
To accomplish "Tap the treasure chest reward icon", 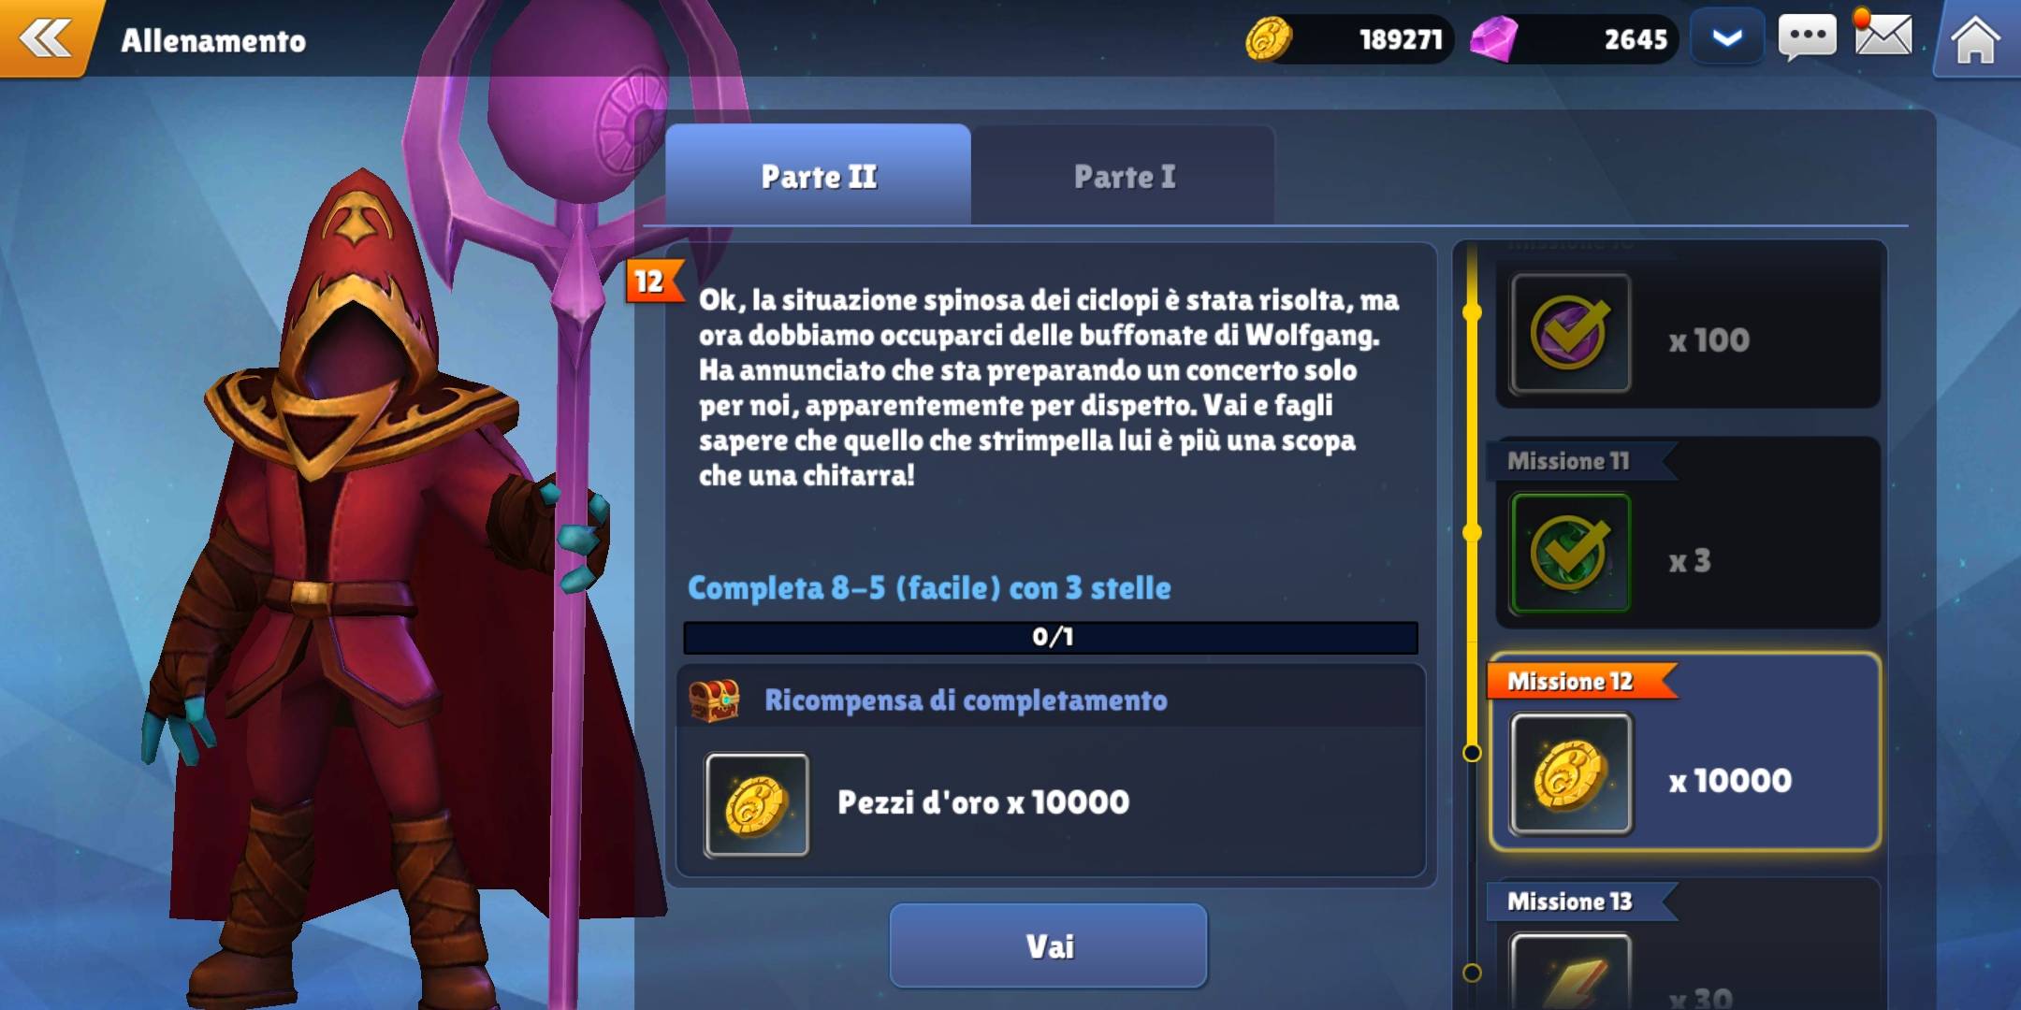I will [x=714, y=700].
